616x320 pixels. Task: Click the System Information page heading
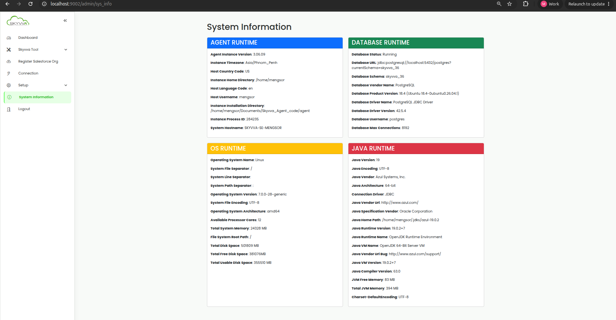tap(249, 27)
